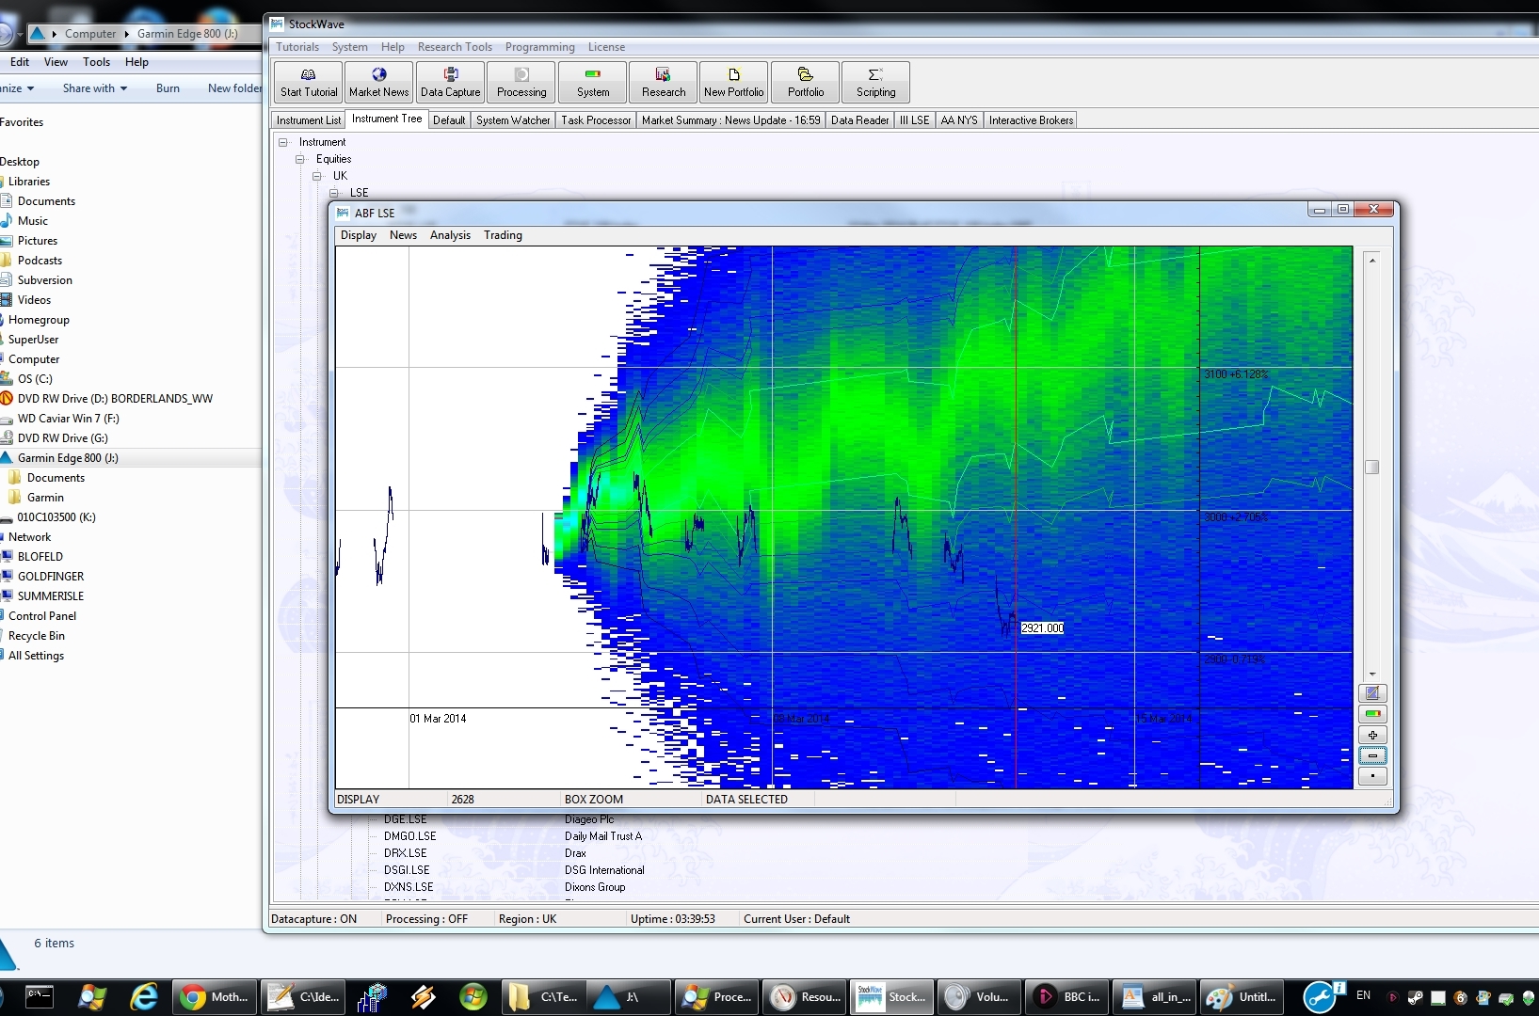The image size is (1539, 1016).
Task: Switch to the Instrument List tab
Action: tap(307, 119)
